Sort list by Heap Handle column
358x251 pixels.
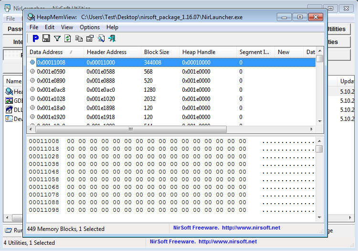click(x=199, y=52)
